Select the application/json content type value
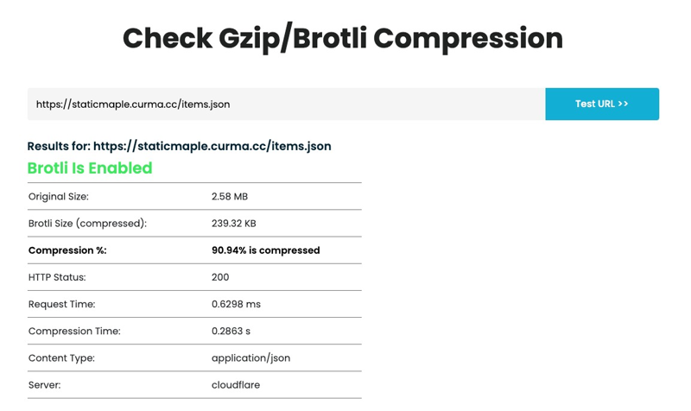The height and width of the screenshot is (411, 691). (x=250, y=358)
